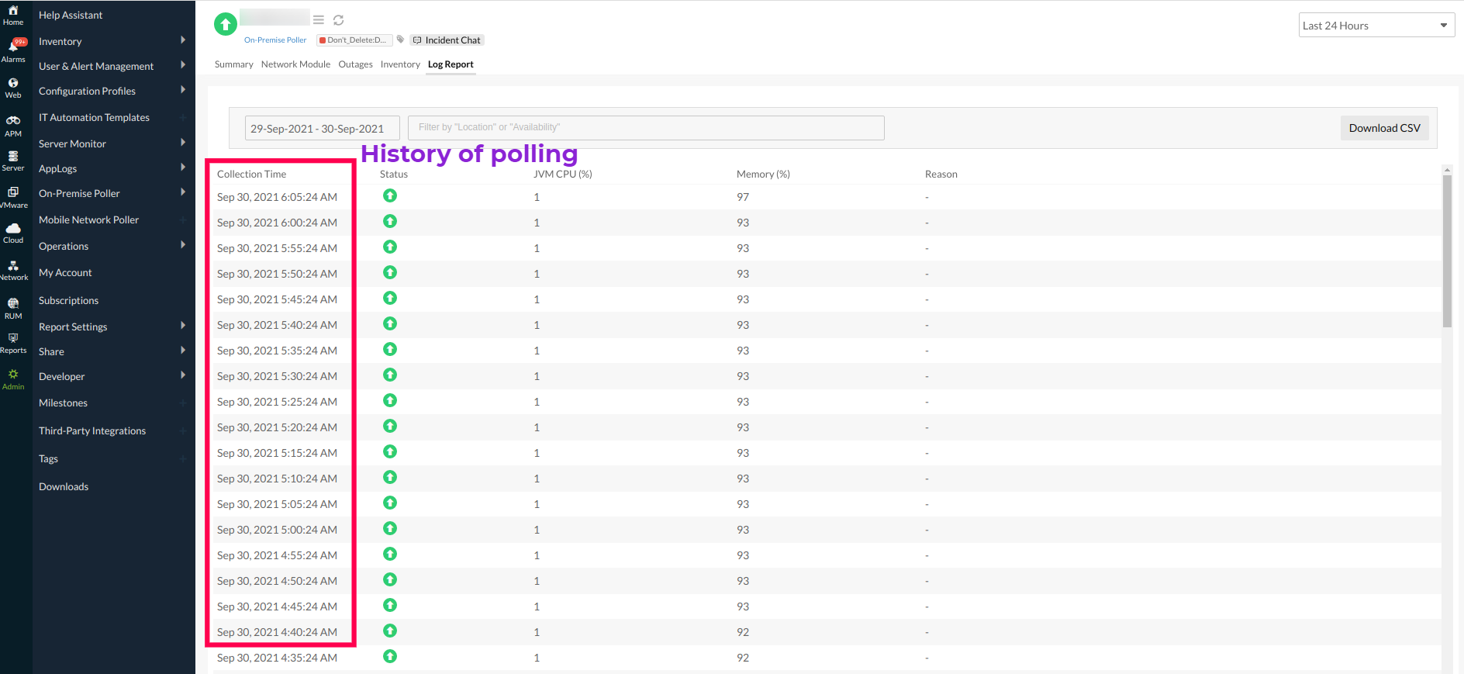Open the Network icon in the sidebar
The height and width of the screenshot is (674, 1464).
tap(13, 270)
